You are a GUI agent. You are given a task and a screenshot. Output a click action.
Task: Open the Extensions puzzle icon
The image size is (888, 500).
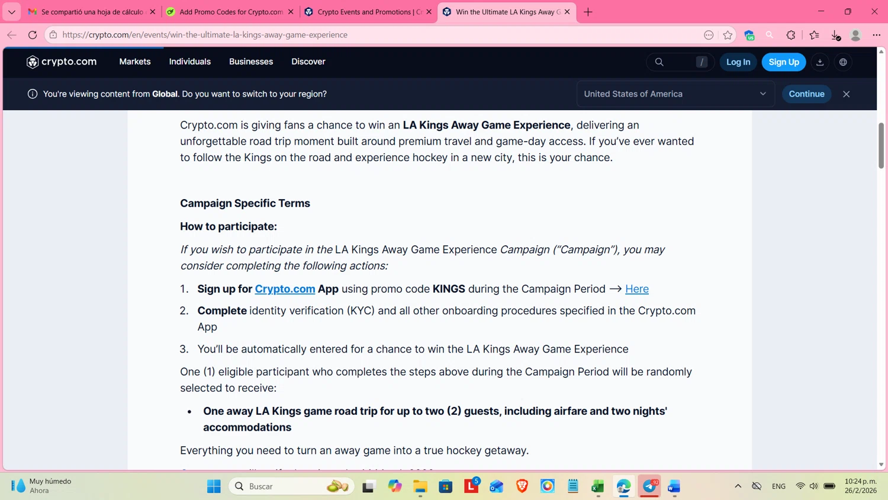click(791, 35)
